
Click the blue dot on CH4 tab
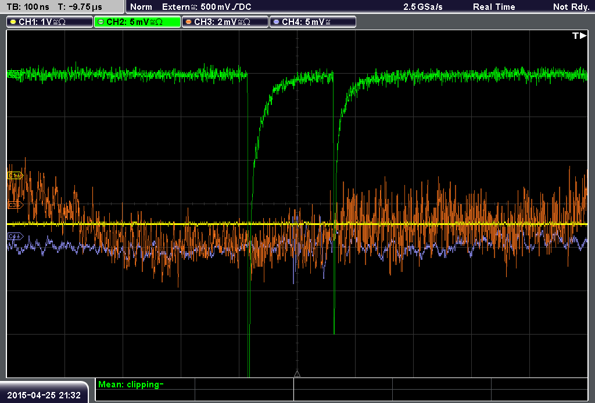(276, 22)
